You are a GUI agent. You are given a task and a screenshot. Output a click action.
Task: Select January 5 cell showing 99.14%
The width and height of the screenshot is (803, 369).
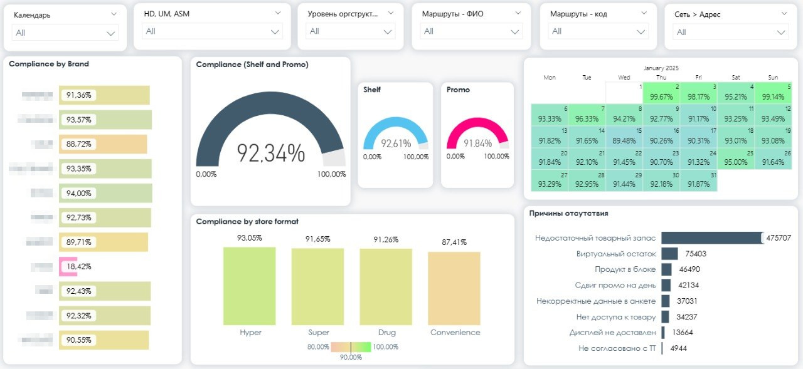(774, 92)
